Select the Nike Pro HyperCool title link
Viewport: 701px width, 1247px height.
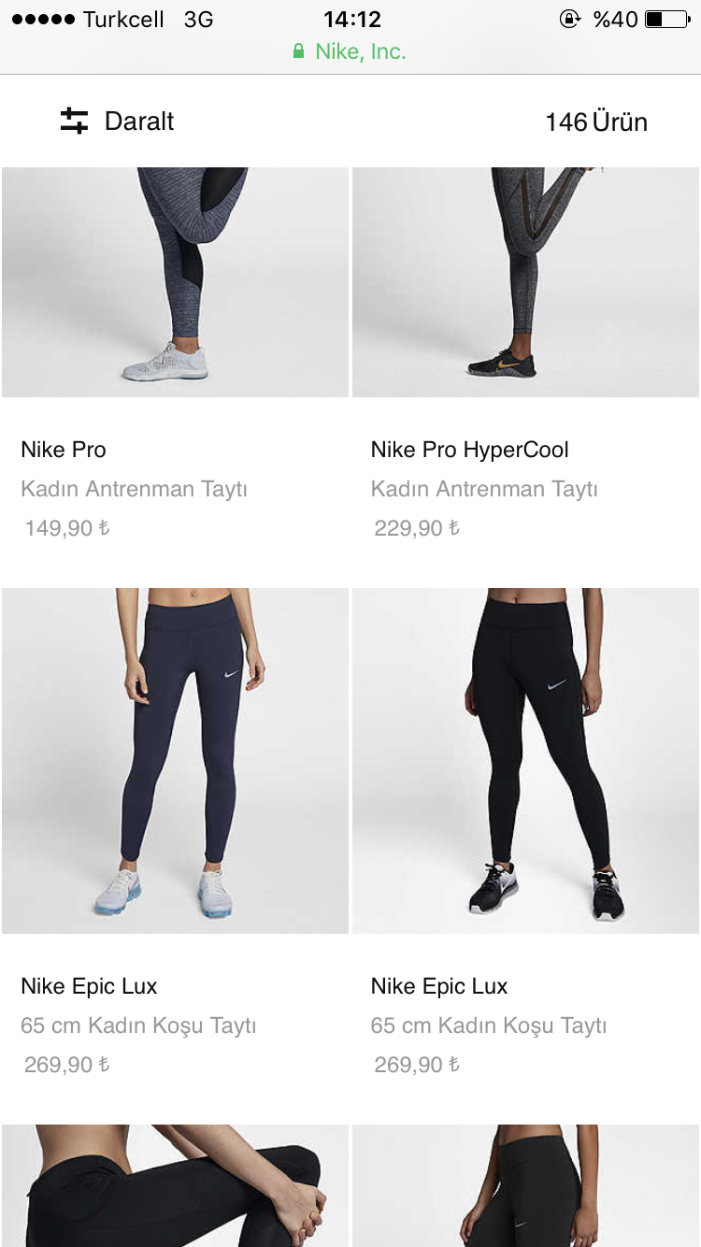[469, 450]
